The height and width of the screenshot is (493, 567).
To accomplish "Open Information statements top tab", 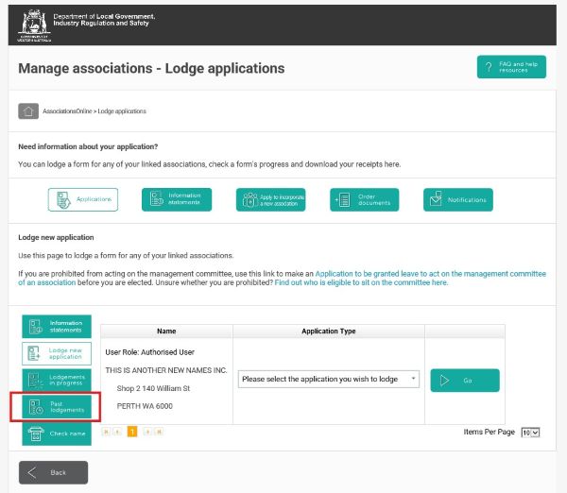I will (177, 199).
